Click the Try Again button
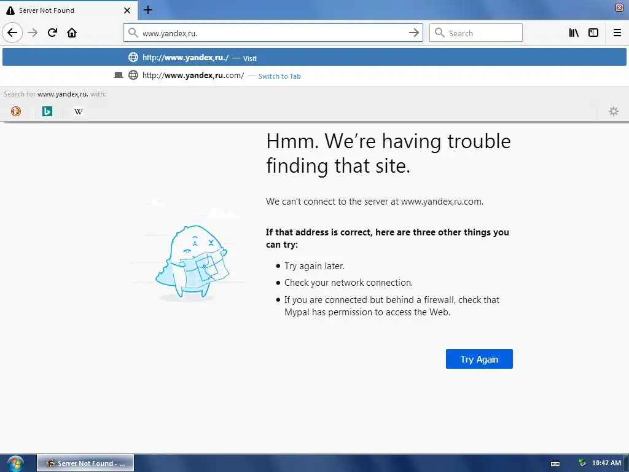 pyautogui.click(x=479, y=359)
